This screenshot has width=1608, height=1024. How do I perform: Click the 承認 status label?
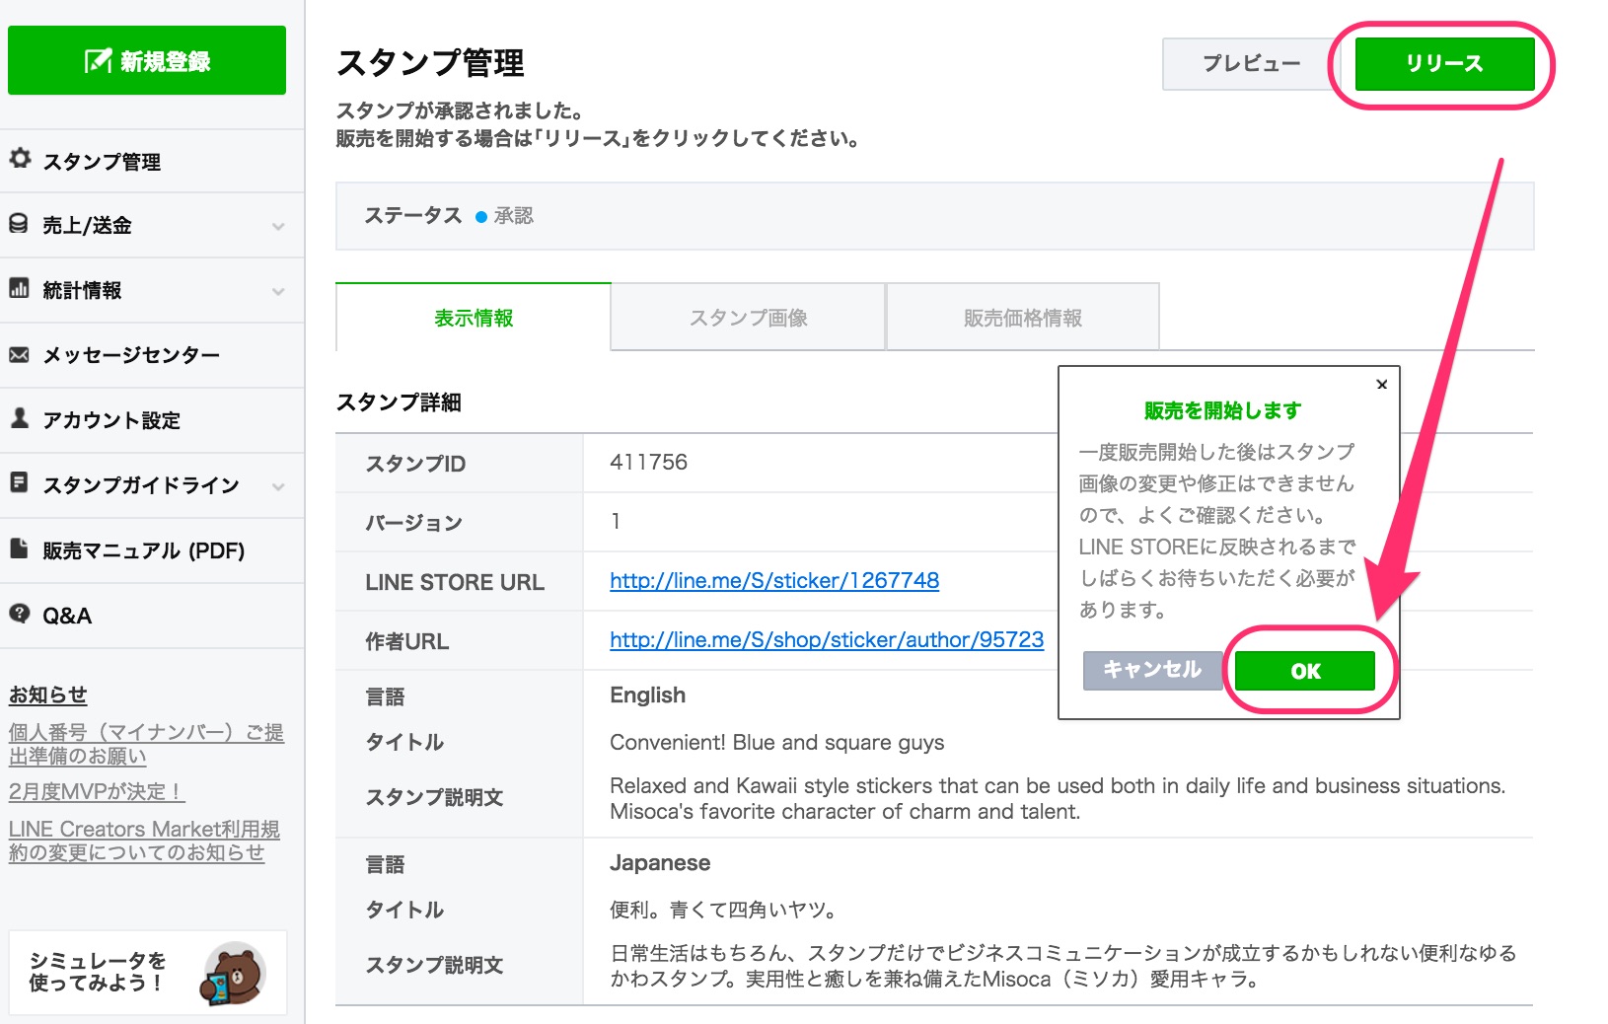tap(513, 216)
